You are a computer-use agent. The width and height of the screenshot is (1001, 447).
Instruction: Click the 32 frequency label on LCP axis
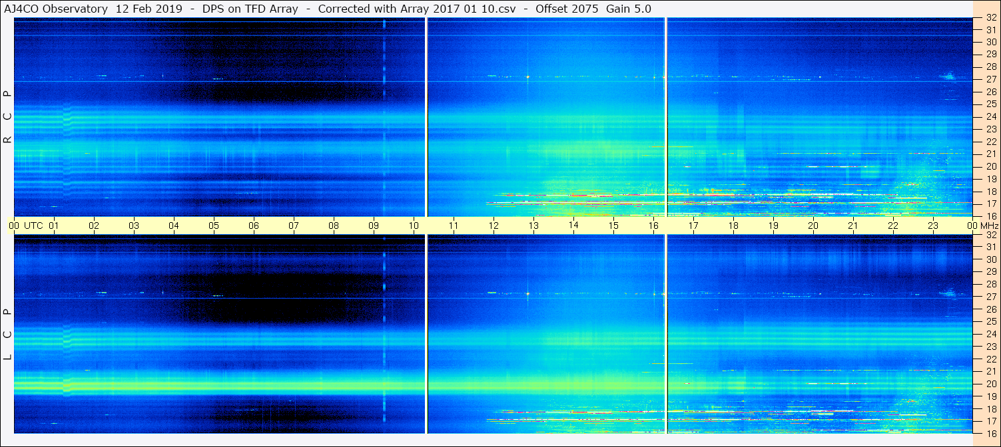[x=990, y=235]
